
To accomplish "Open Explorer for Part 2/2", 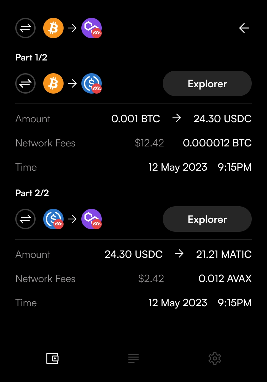I will click(207, 219).
